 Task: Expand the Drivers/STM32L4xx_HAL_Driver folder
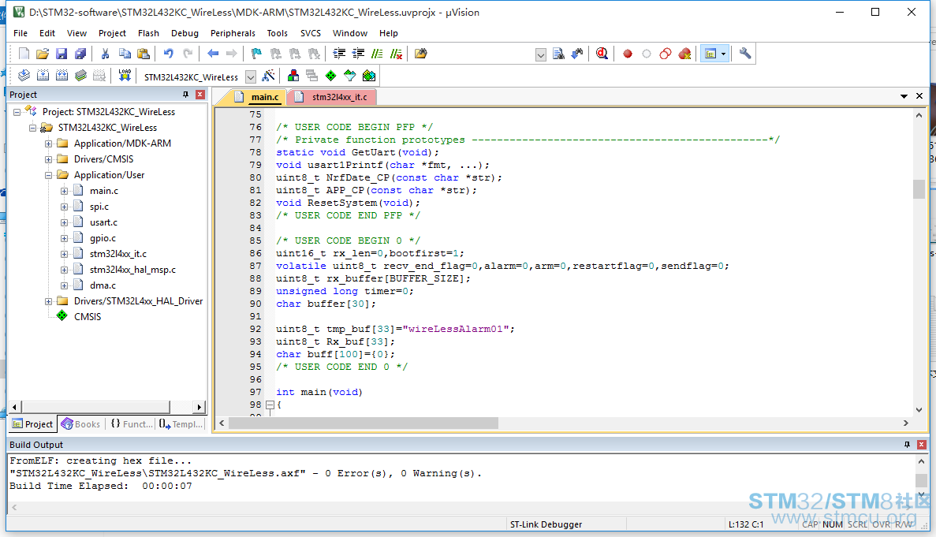[49, 301]
